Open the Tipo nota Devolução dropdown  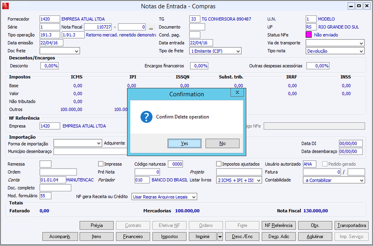click(x=335, y=51)
